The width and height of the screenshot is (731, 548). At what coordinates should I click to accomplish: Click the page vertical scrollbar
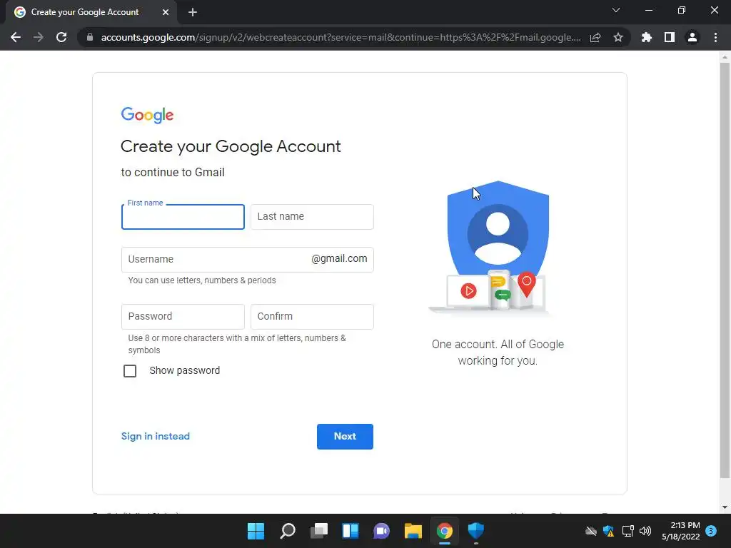point(725,270)
